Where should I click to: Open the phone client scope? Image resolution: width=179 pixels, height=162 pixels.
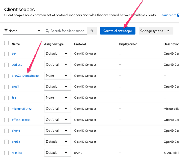tap(16, 131)
